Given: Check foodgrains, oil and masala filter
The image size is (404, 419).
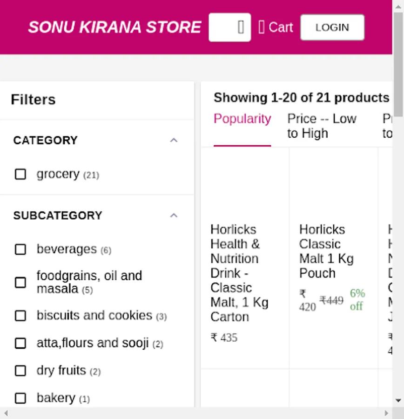Looking at the screenshot, I should click(20, 283).
